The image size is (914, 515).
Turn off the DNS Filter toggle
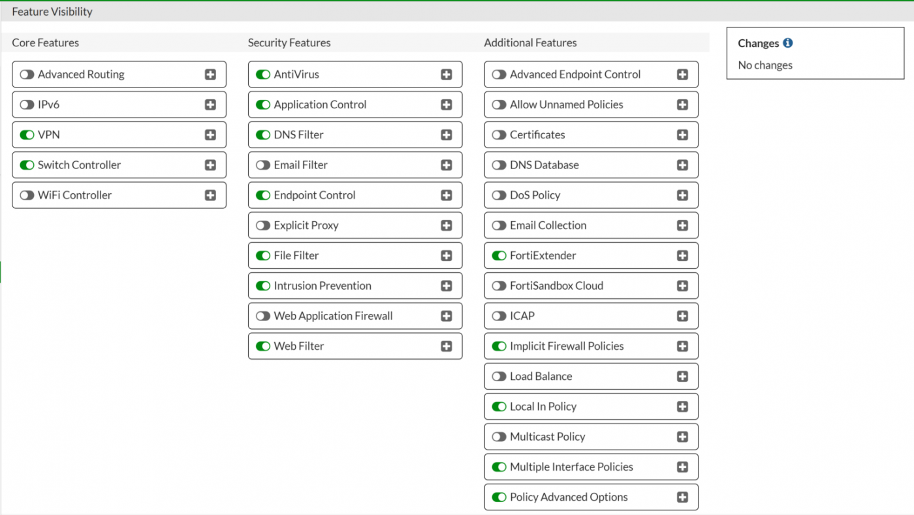tap(263, 135)
